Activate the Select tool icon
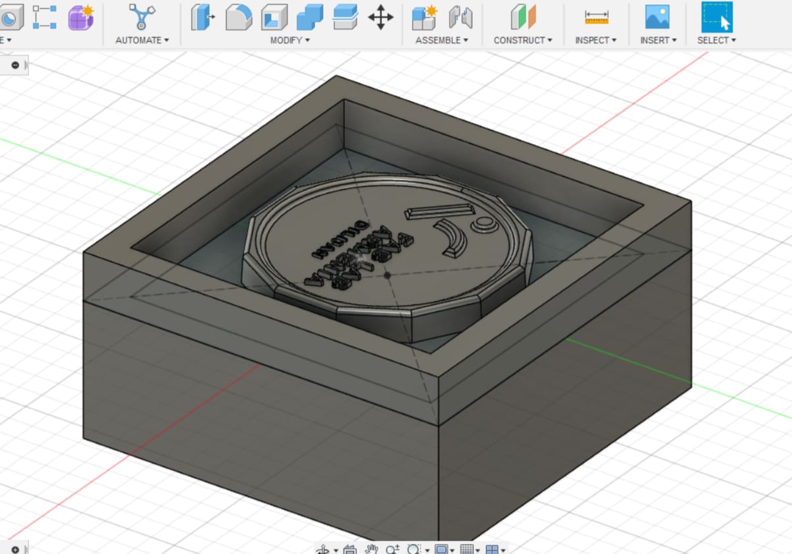The height and width of the screenshot is (554, 792). click(x=717, y=16)
